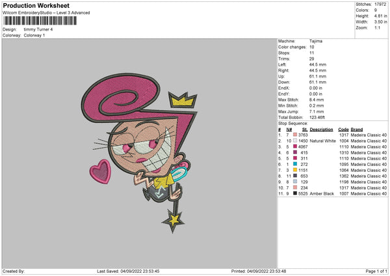Click the barcode under the worksheet title

coord(40,21)
